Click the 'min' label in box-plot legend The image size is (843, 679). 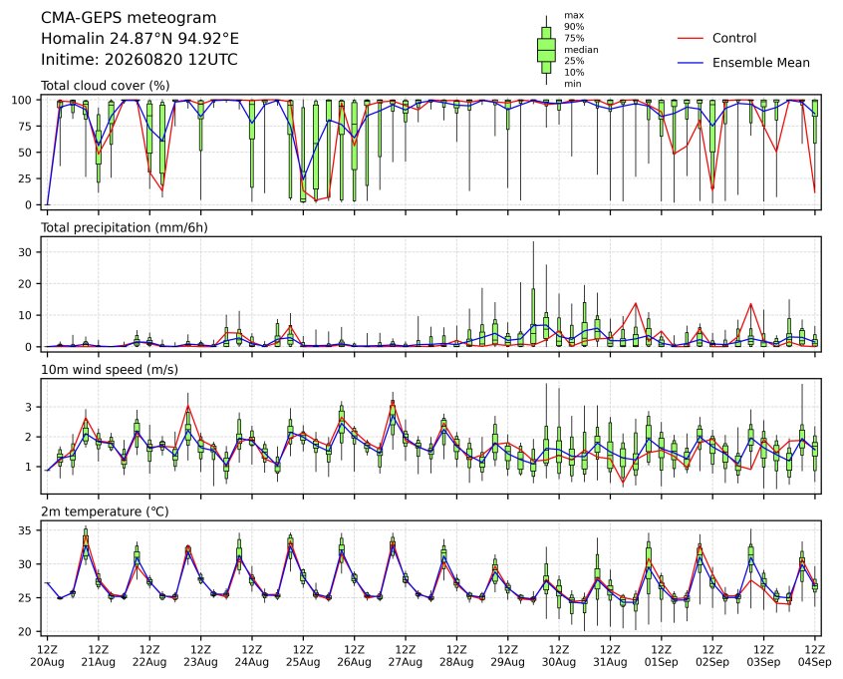click(573, 84)
